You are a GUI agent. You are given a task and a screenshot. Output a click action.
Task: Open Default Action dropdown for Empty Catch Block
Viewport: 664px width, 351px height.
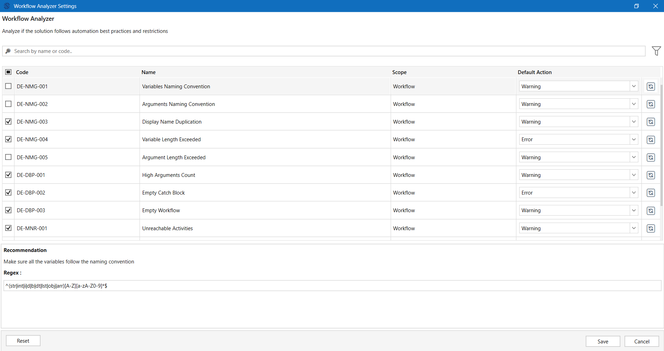click(x=578, y=192)
